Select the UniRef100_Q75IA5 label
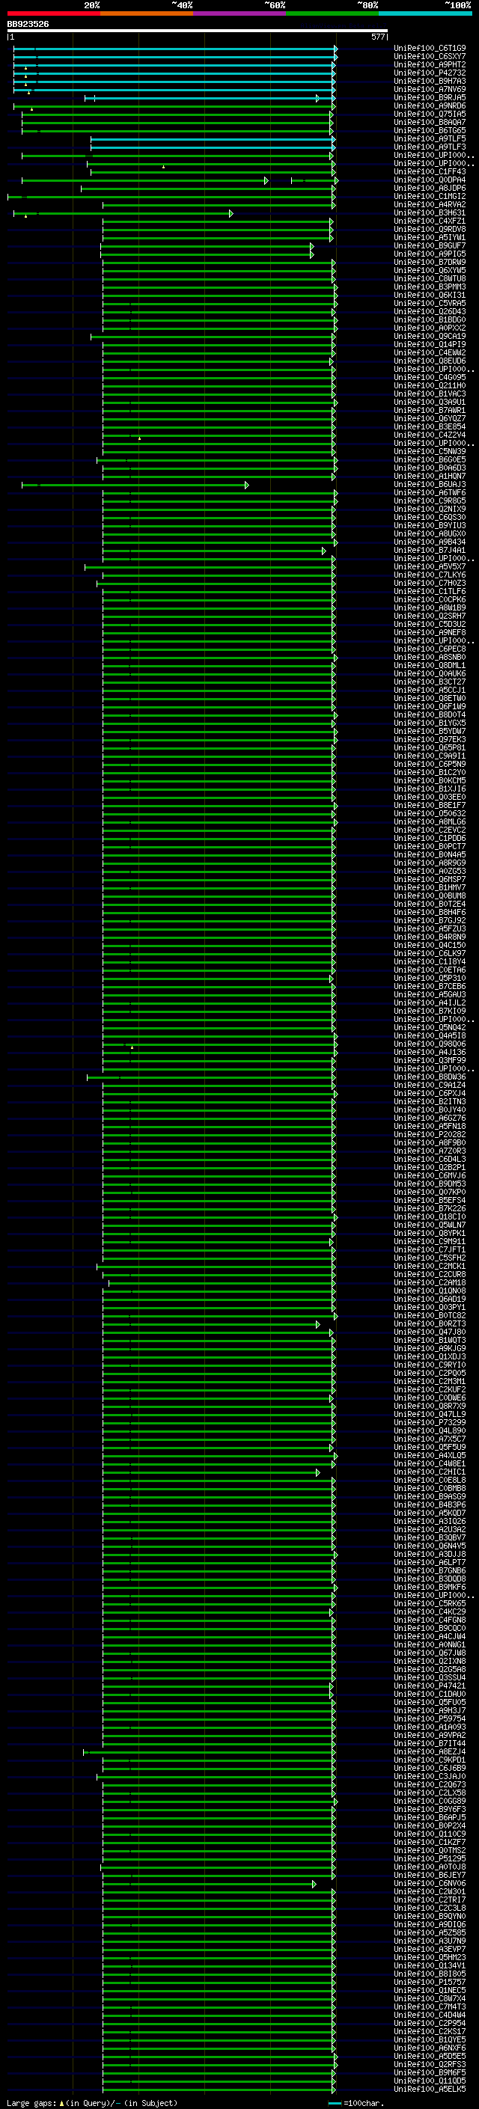This screenshot has height=2109, width=479. click(x=430, y=114)
